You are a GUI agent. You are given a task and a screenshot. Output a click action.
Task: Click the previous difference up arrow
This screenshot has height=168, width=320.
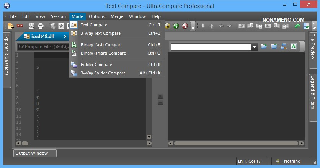(212, 26)
